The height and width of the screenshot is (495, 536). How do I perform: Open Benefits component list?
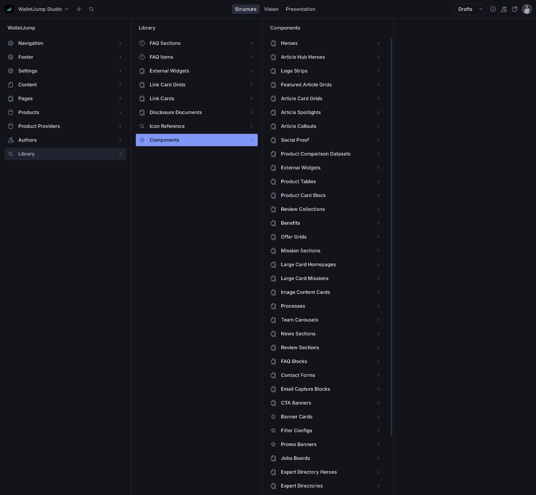(x=326, y=223)
